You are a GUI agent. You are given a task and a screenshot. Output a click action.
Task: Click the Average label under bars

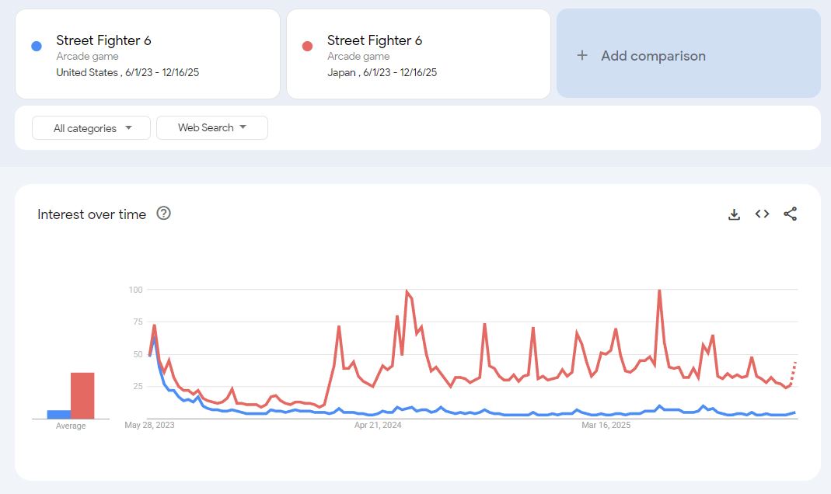click(71, 426)
